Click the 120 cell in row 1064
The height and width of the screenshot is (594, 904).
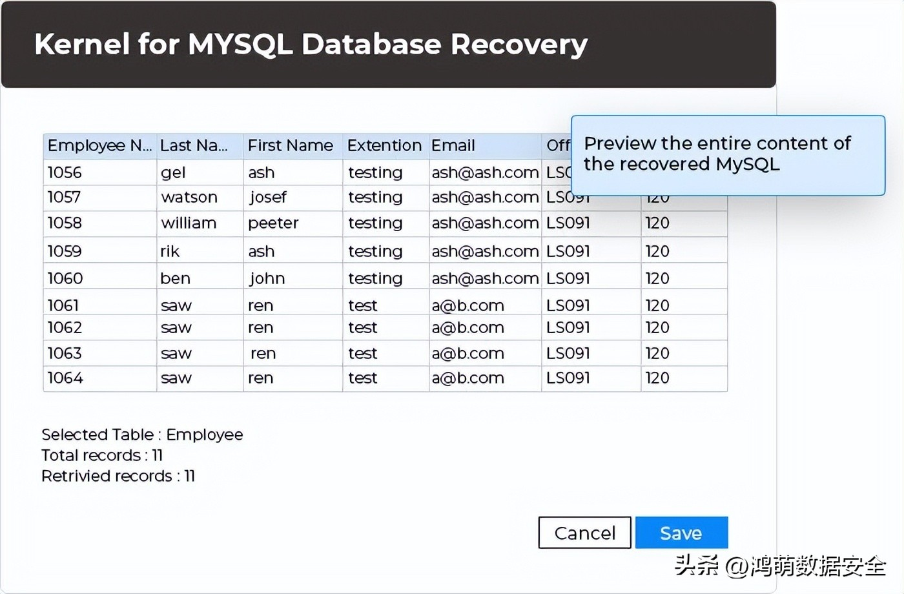[684, 378]
